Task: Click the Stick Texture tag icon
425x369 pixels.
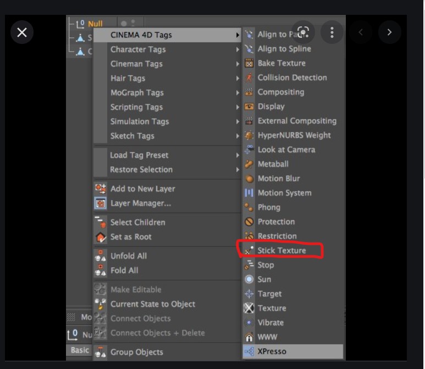Action: 249,250
